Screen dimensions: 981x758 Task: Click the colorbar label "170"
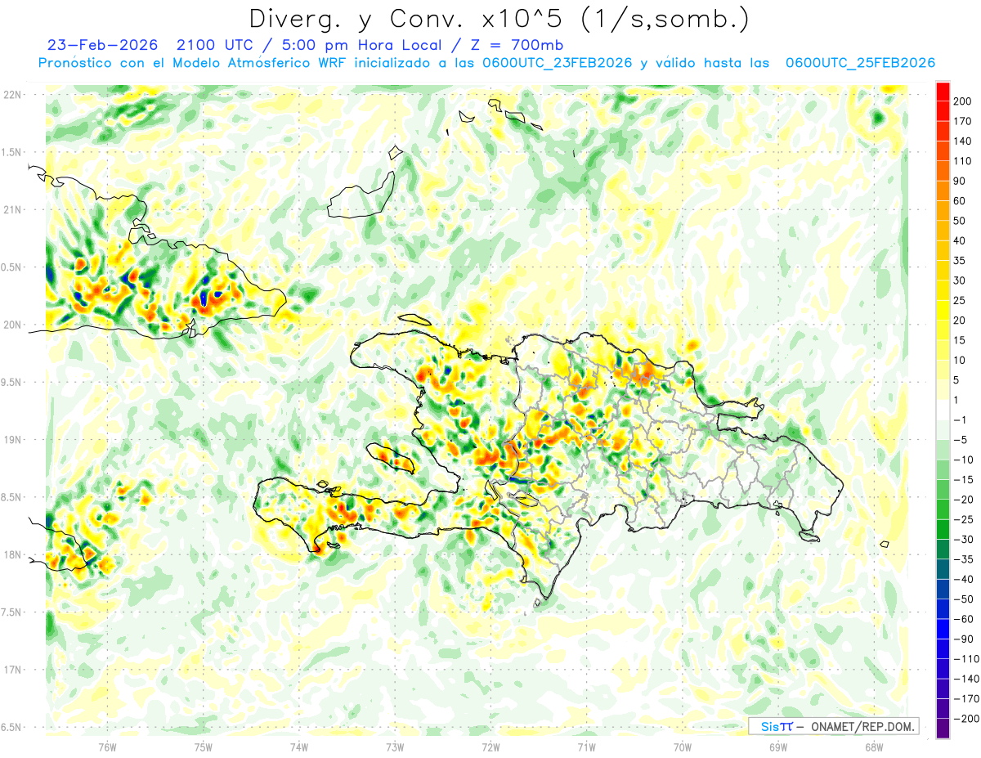964,121
